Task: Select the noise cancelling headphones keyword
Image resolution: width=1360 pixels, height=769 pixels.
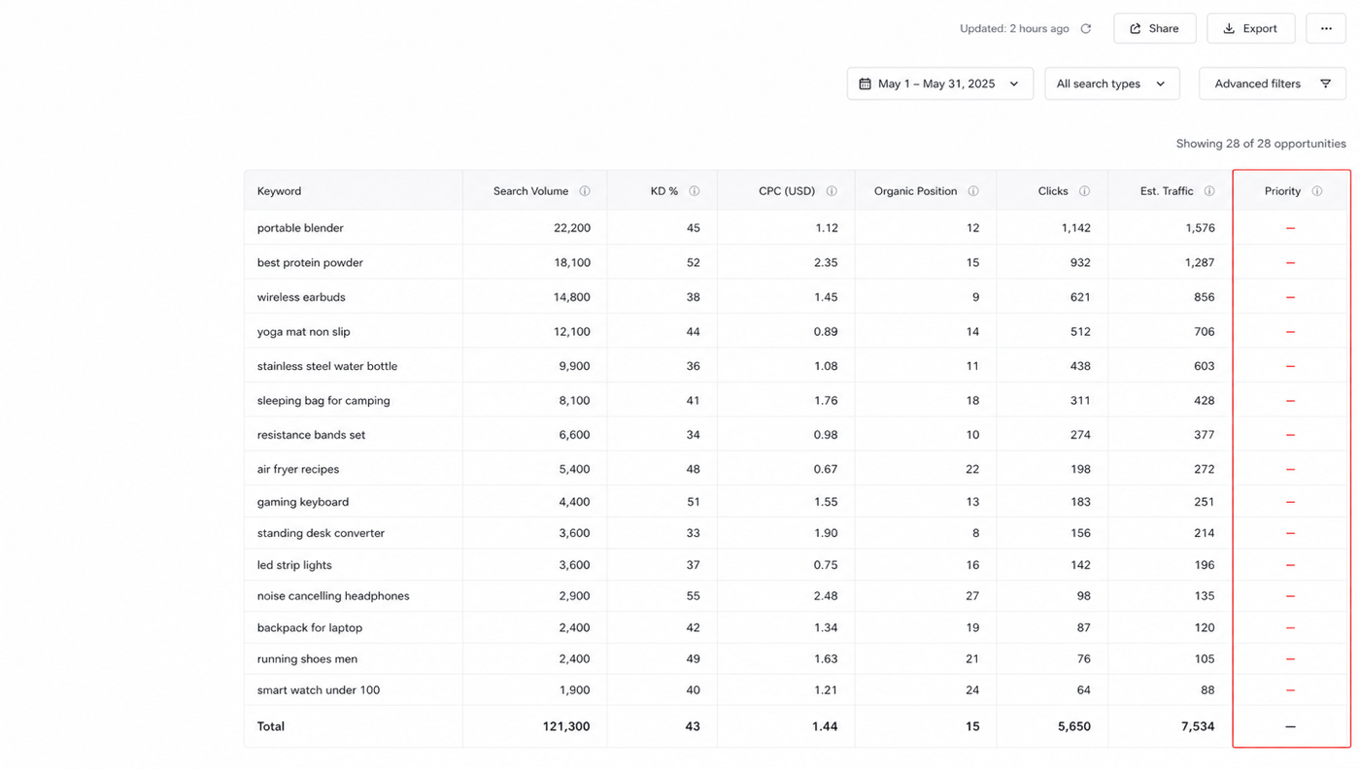Action: [333, 596]
